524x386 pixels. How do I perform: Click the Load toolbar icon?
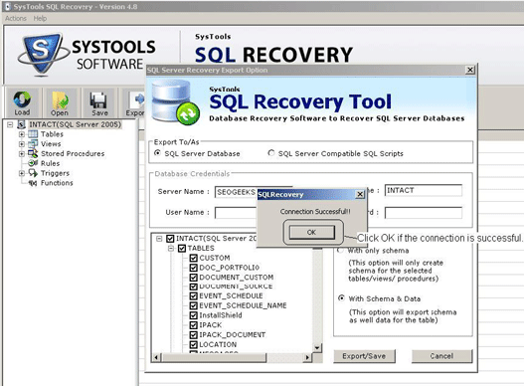pyautogui.click(x=22, y=99)
